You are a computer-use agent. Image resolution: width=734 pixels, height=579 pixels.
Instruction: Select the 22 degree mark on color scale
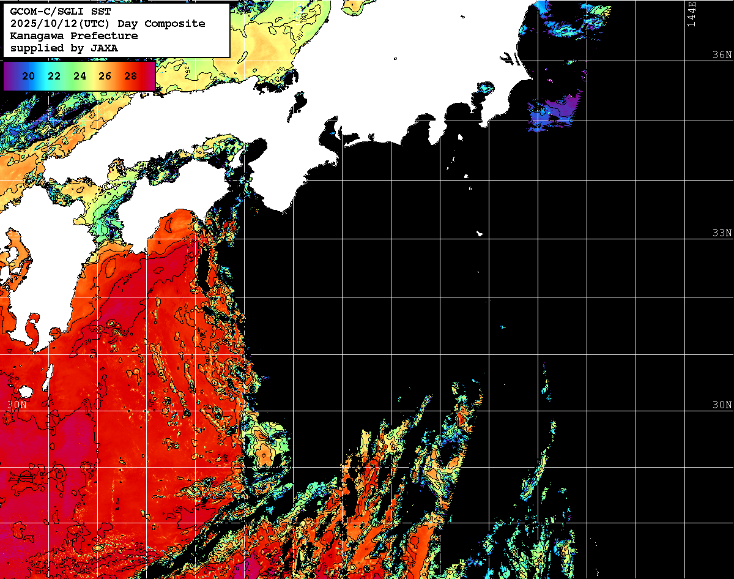(x=54, y=76)
